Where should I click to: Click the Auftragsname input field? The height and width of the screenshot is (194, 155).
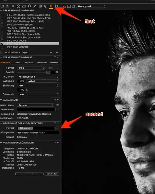[x=38, y=132]
